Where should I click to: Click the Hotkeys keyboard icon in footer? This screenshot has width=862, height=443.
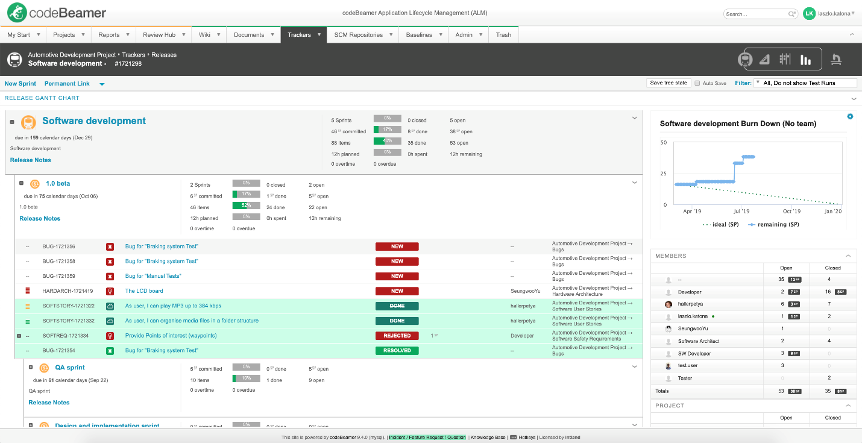coord(513,438)
